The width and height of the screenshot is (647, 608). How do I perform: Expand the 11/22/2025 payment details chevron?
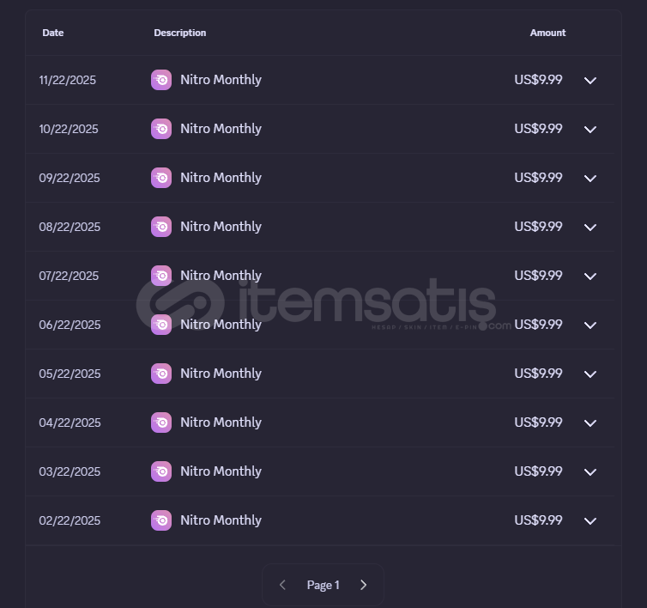[590, 81]
